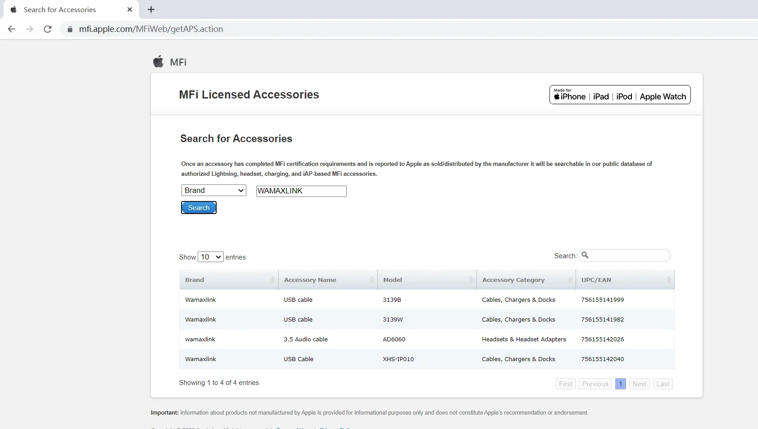758x429 pixels.
Task: Open a new browser tab with the plus icon
Action: pos(151,9)
